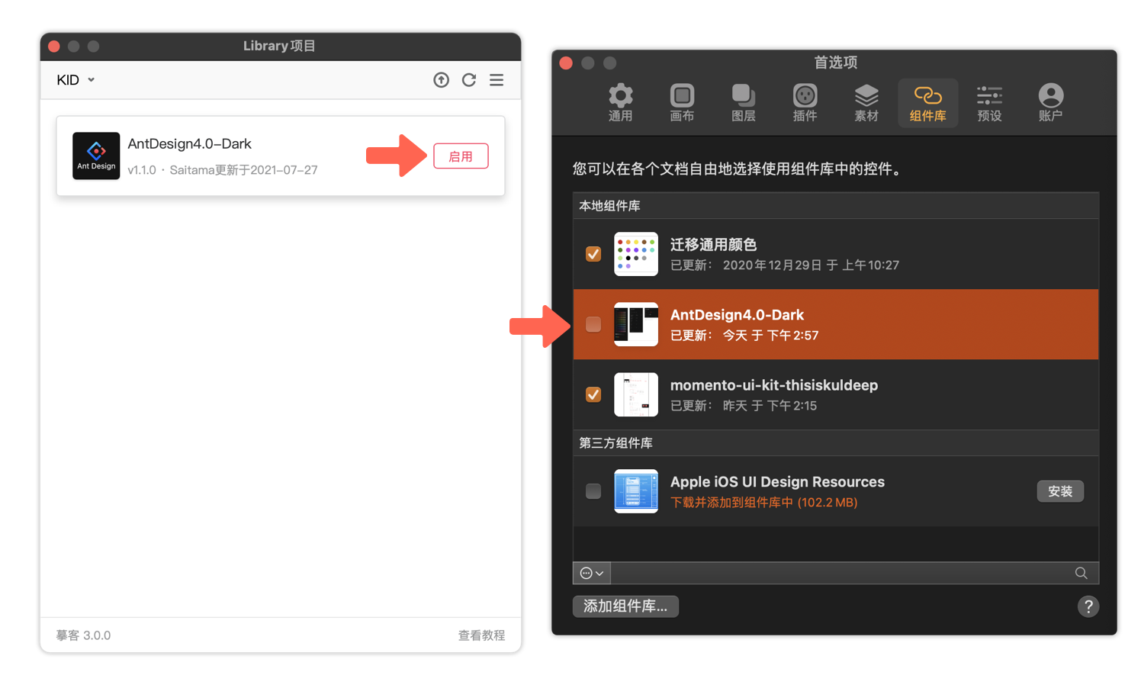Click the upload icon in Library window
Viewport: 1141px width, 688px height.
(441, 80)
